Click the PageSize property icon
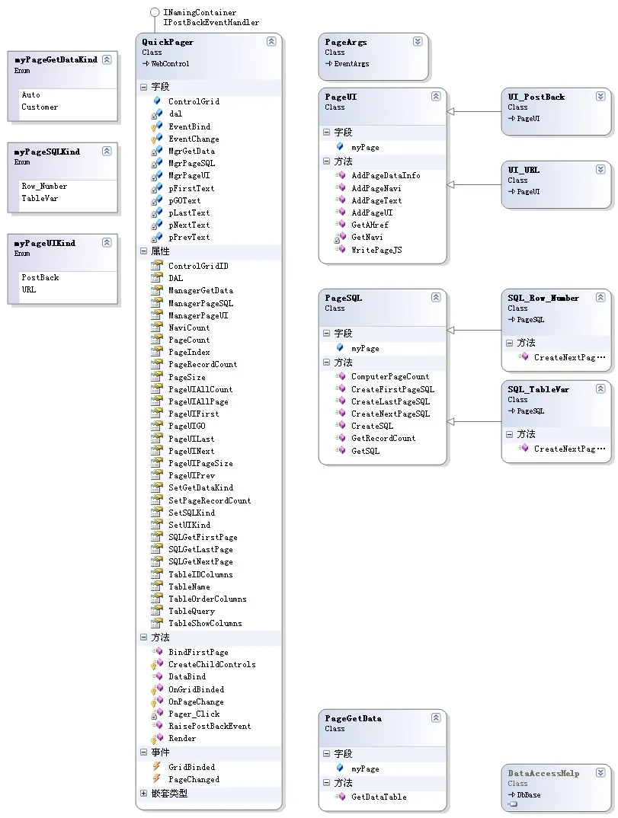The height and width of the screenshot is (818, 618). click(156, 377)
